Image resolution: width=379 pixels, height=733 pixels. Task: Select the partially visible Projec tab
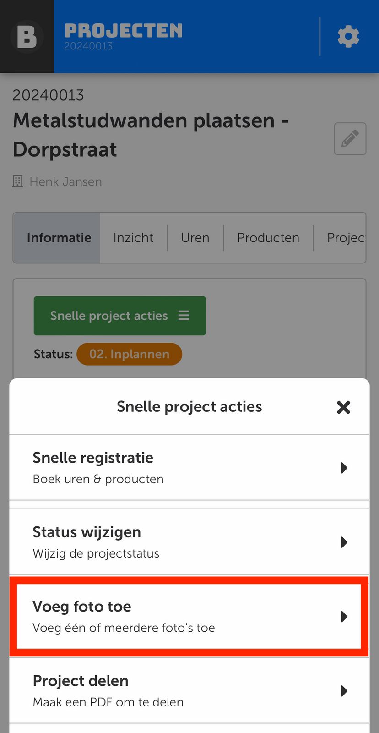click(346, 238)
